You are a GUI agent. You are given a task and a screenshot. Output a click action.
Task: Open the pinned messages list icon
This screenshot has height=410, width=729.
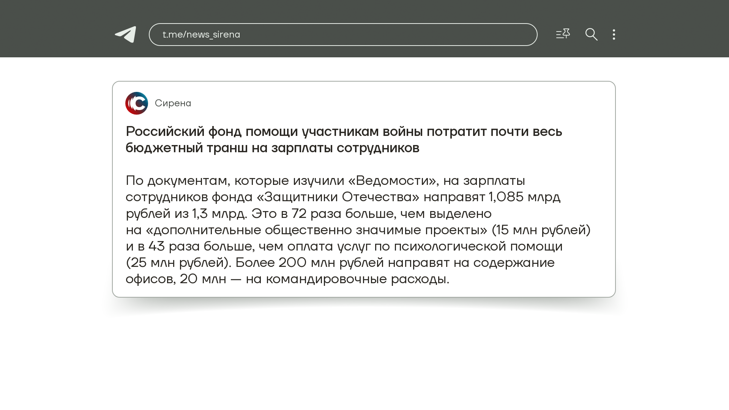point(563,34)
